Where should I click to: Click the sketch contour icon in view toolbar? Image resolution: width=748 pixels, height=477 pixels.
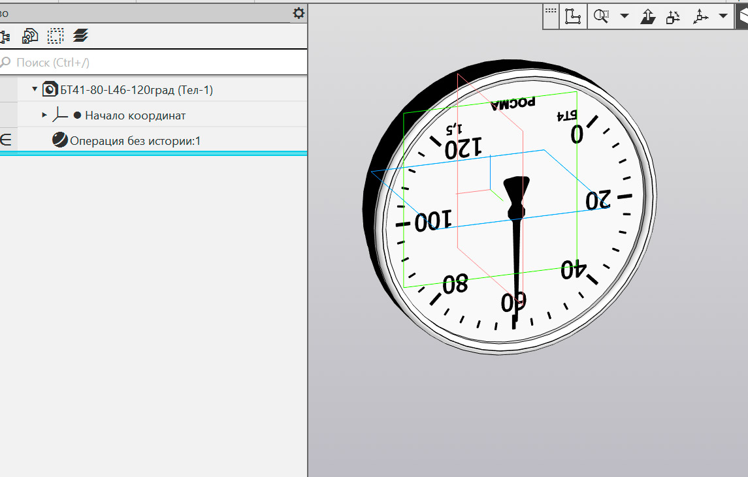(x=573, y=16)
